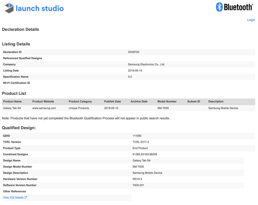The image size is (258, 205).
Task: Click the www.samsung.com product website cell
Action: 44,108
